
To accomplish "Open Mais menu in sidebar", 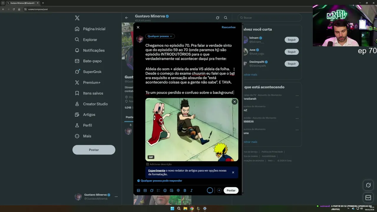I will [x=83, y=136].
